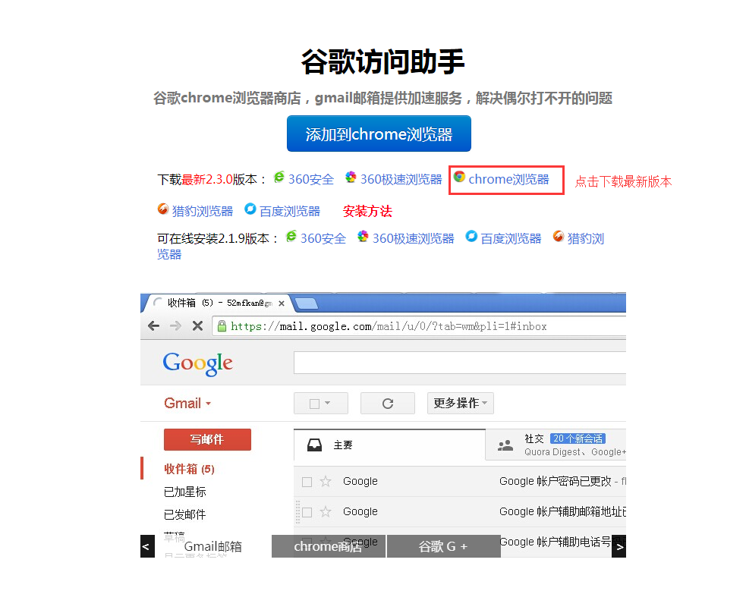
Task: Click green padlock in address bar
Action: coord(222,325)
